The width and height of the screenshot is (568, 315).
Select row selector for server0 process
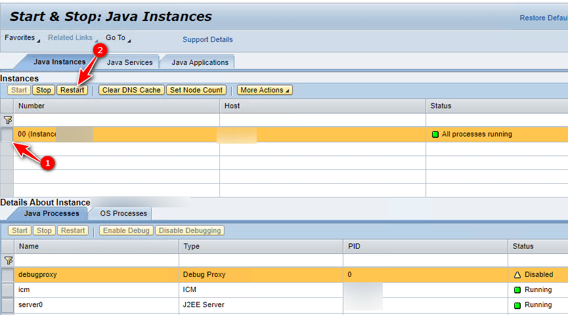[x=7, y=305]
